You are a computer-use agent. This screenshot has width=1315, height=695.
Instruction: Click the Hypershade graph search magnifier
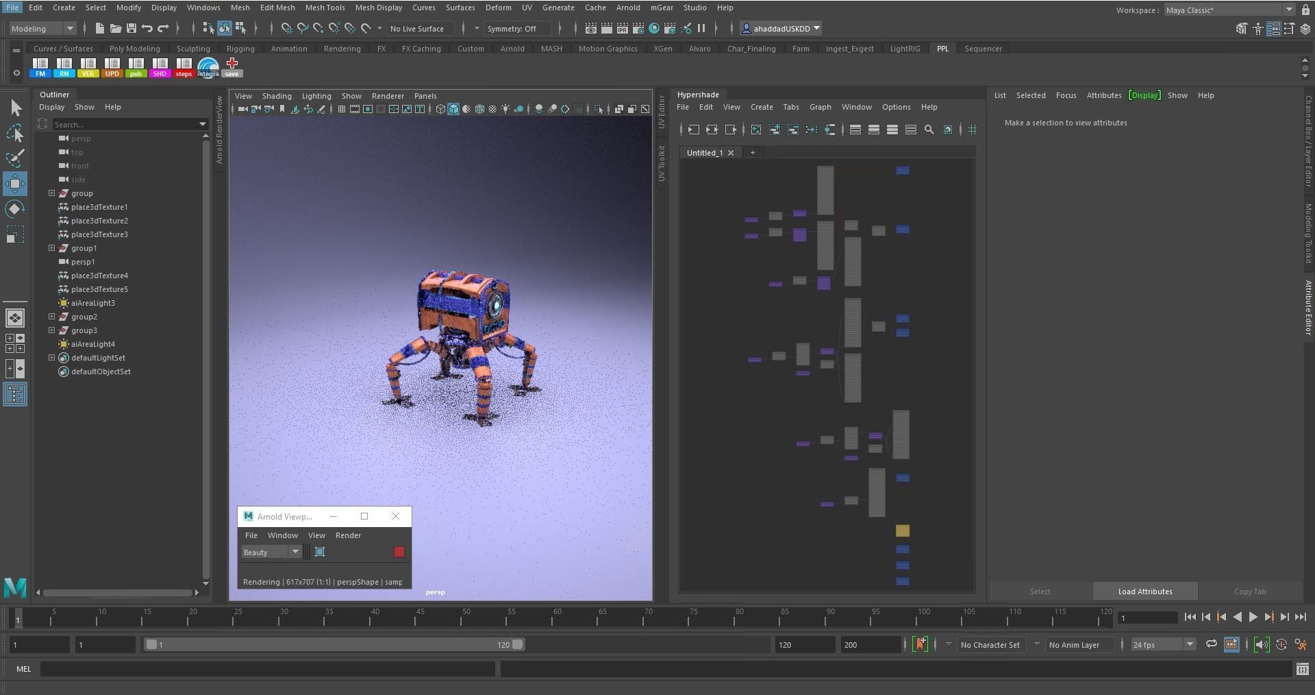click(929, 130)
